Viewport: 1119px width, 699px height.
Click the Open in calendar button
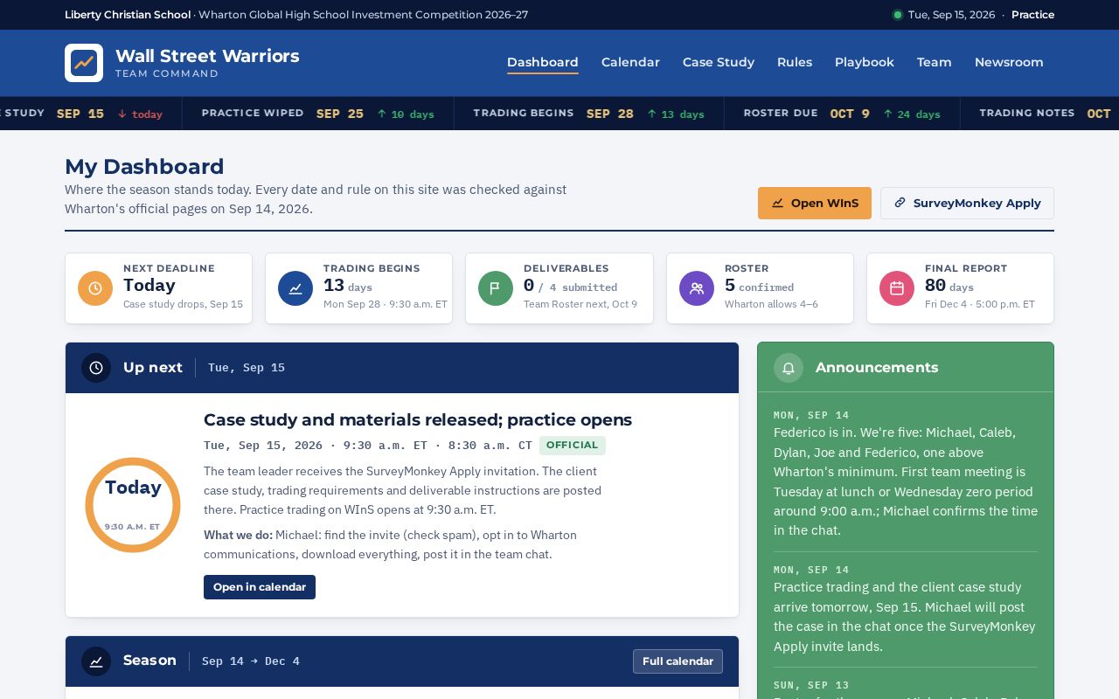pos(260,587)
